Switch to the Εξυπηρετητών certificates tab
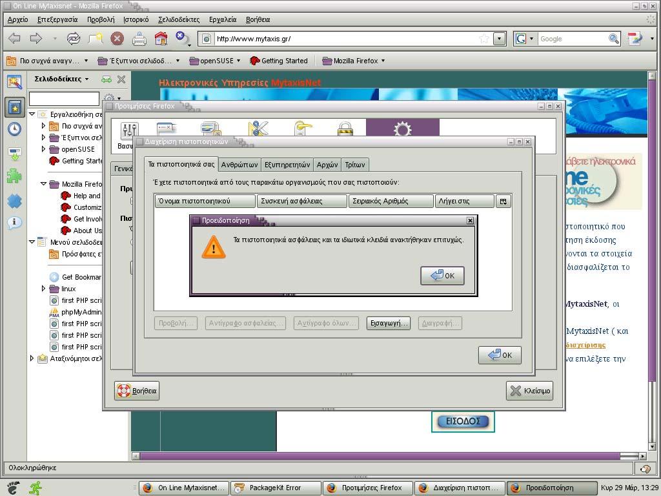The width and height of the screenshot is (661, 496). (x=287, y=165)
